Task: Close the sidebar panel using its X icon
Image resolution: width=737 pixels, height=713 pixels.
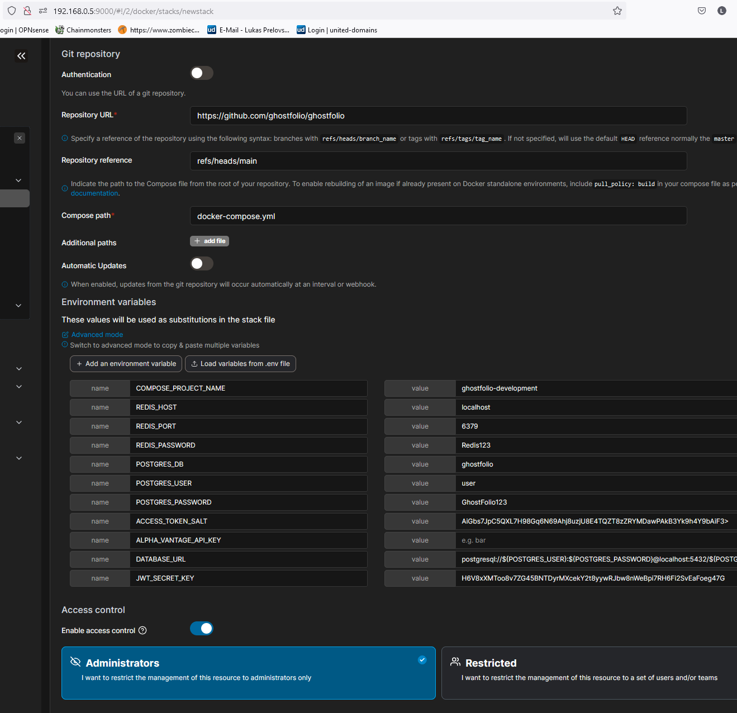Action: pyautogui.click(x=20, y=137)
